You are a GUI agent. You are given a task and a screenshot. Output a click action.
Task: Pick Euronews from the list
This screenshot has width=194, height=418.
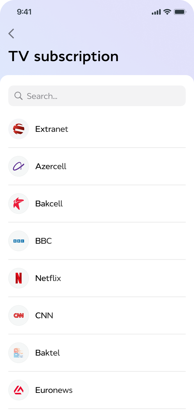click(54, 390)
